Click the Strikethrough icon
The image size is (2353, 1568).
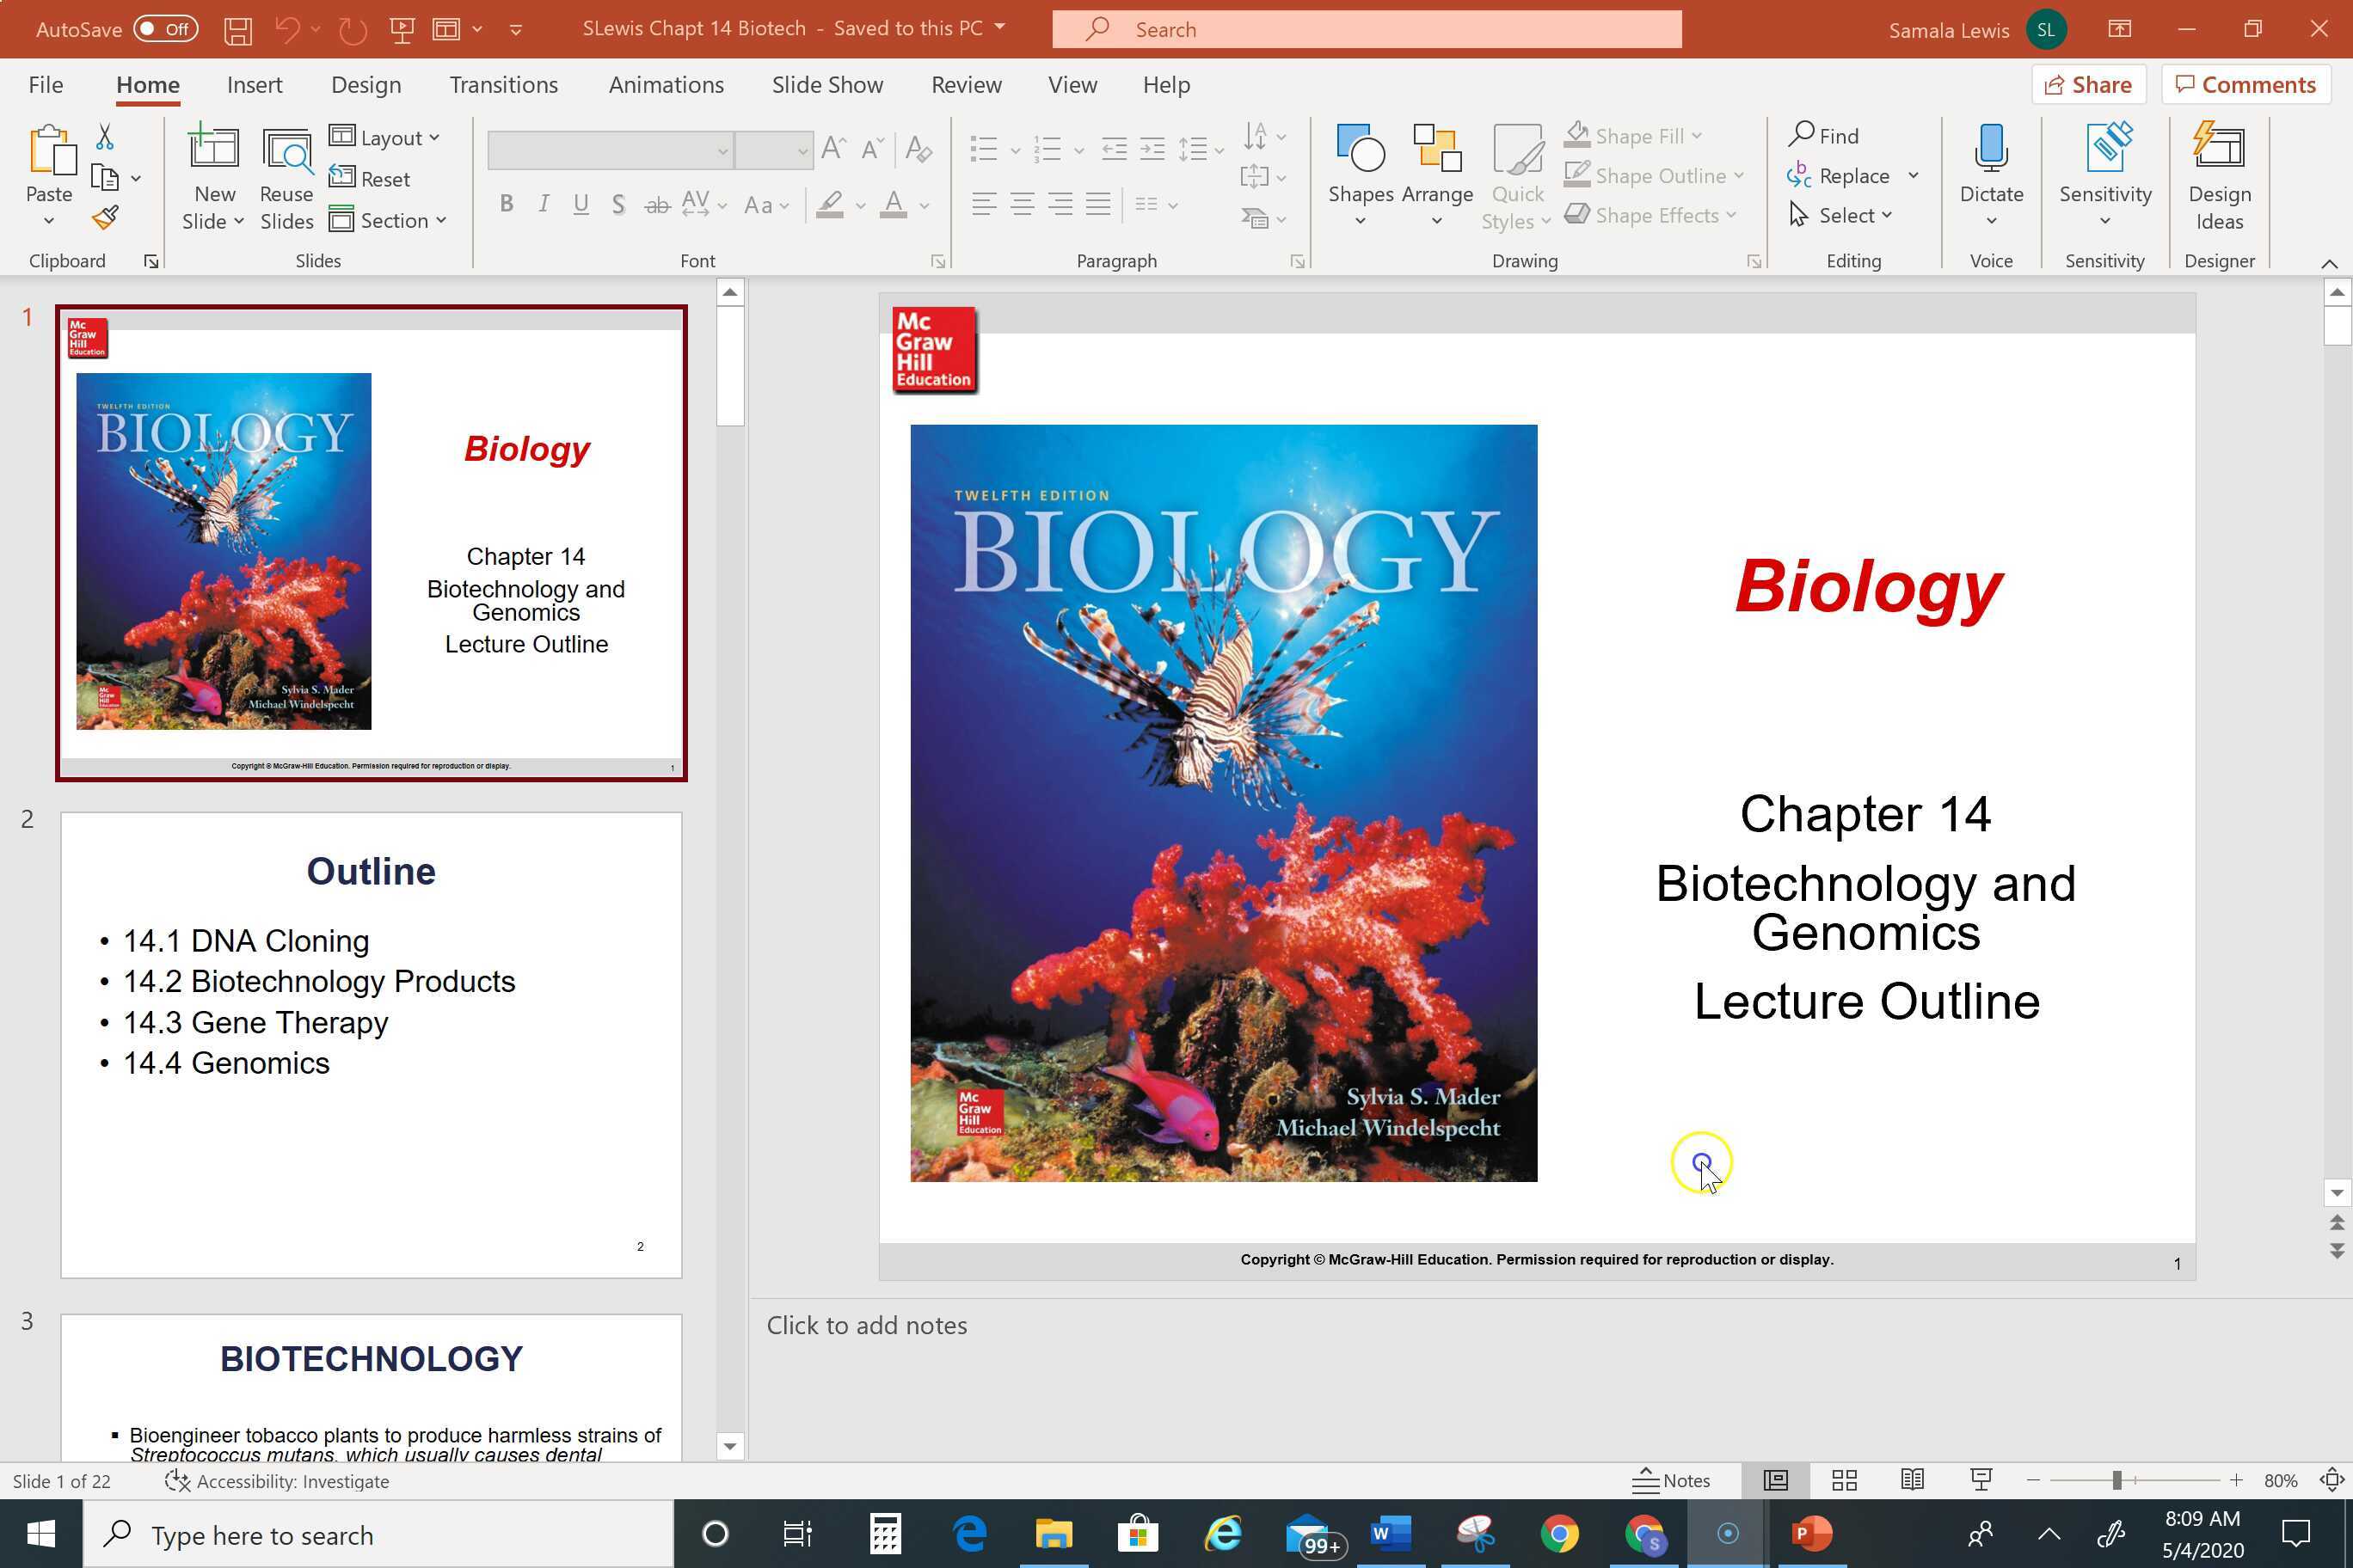[x=656, y=204]
